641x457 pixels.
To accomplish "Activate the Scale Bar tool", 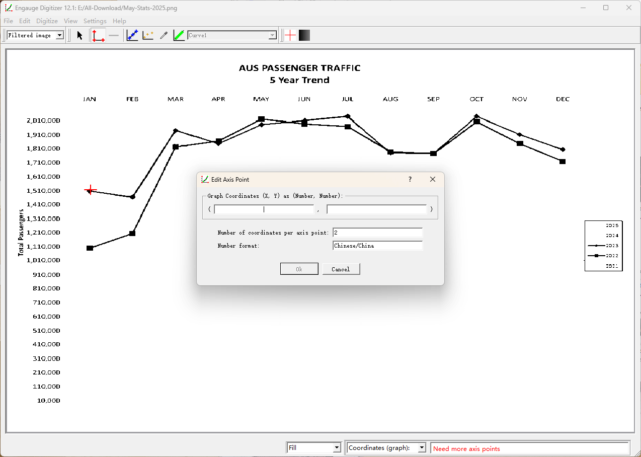I will point(114,35).
